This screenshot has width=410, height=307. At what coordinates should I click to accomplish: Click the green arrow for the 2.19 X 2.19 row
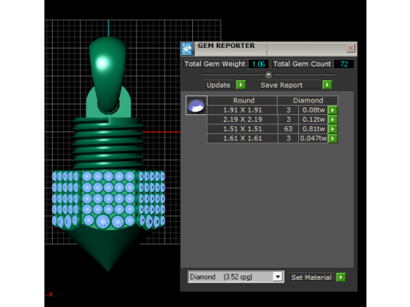point(332,119)
